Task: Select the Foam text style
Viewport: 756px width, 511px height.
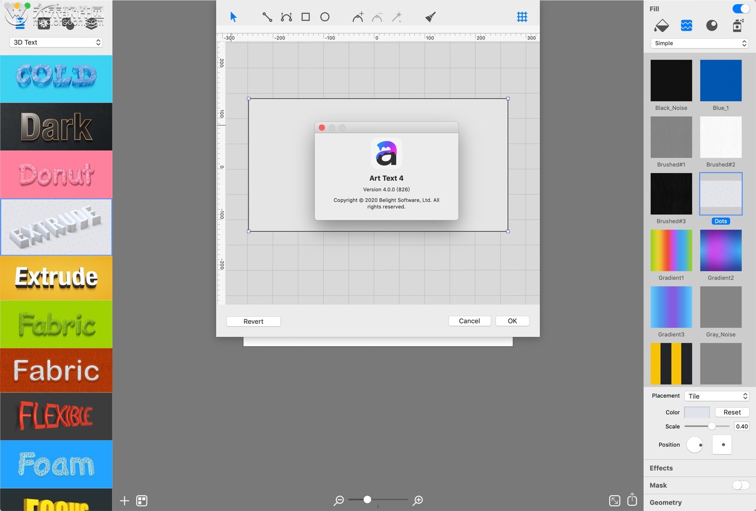Action: (56, 464)
